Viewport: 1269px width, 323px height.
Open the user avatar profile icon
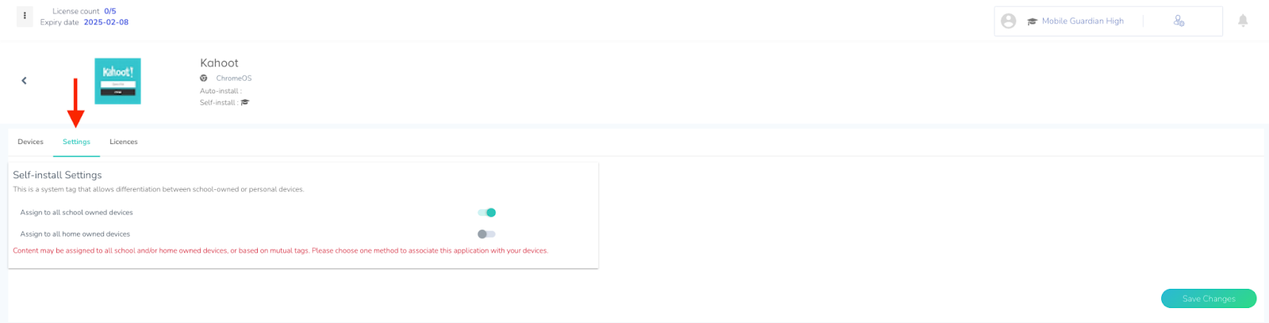click(1008, 21)
